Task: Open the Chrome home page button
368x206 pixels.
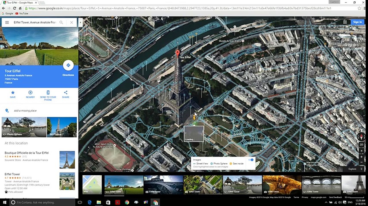Action: (x=20, y=8)
